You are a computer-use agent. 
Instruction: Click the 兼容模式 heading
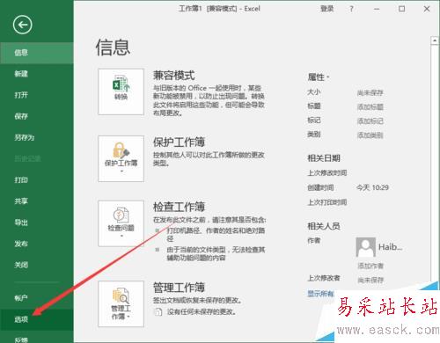click(174, 76)
